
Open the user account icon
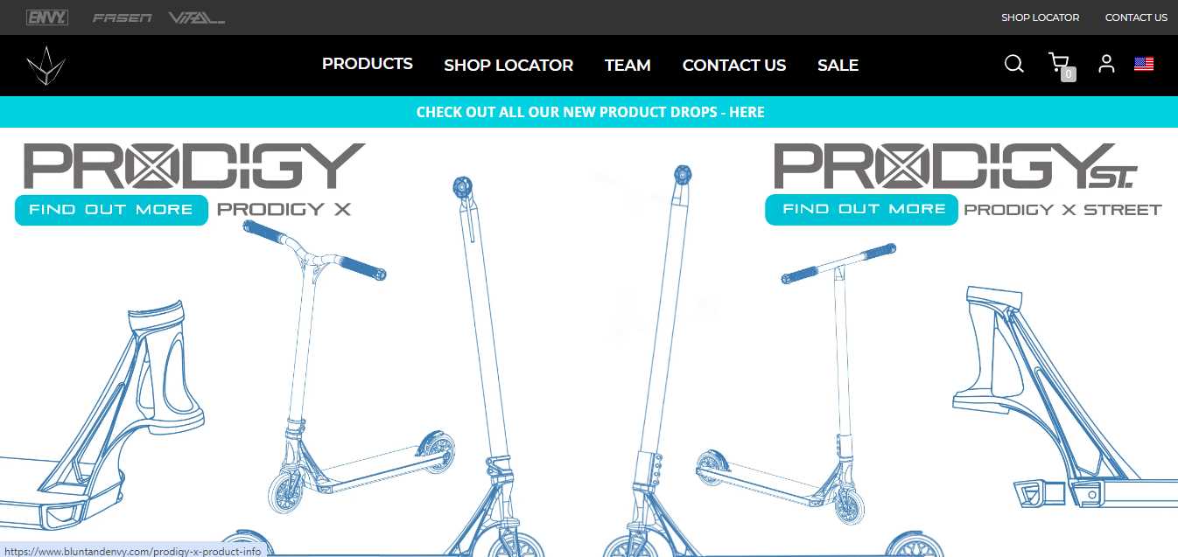click(1106, 64)
